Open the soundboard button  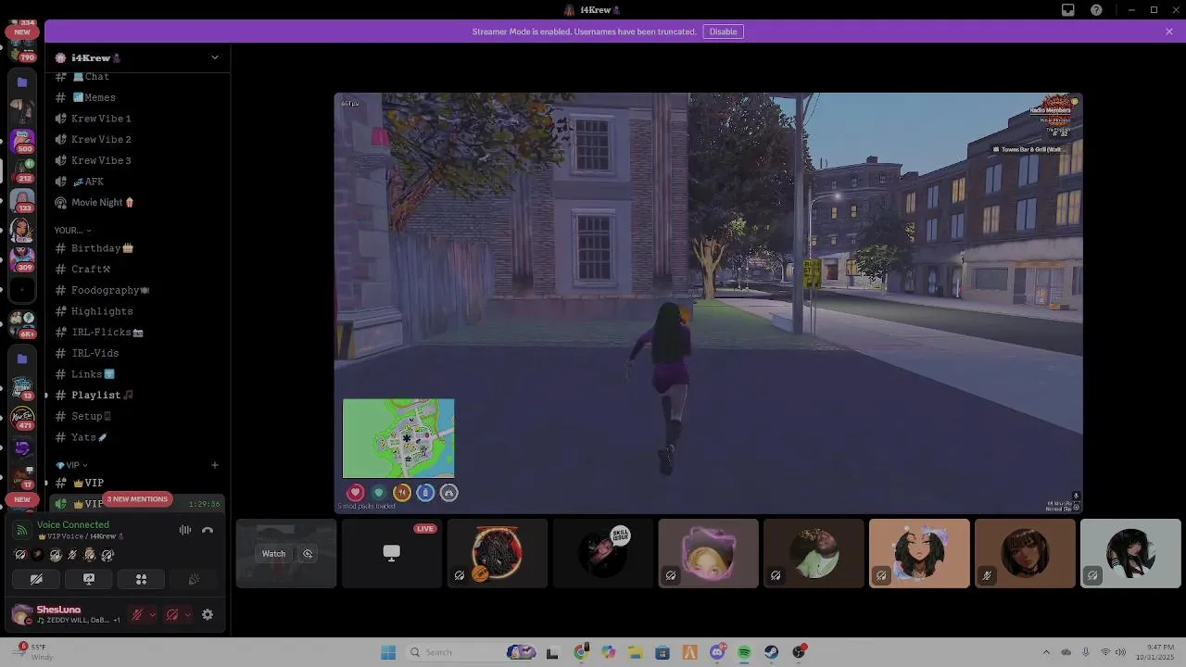click(194, 579)
